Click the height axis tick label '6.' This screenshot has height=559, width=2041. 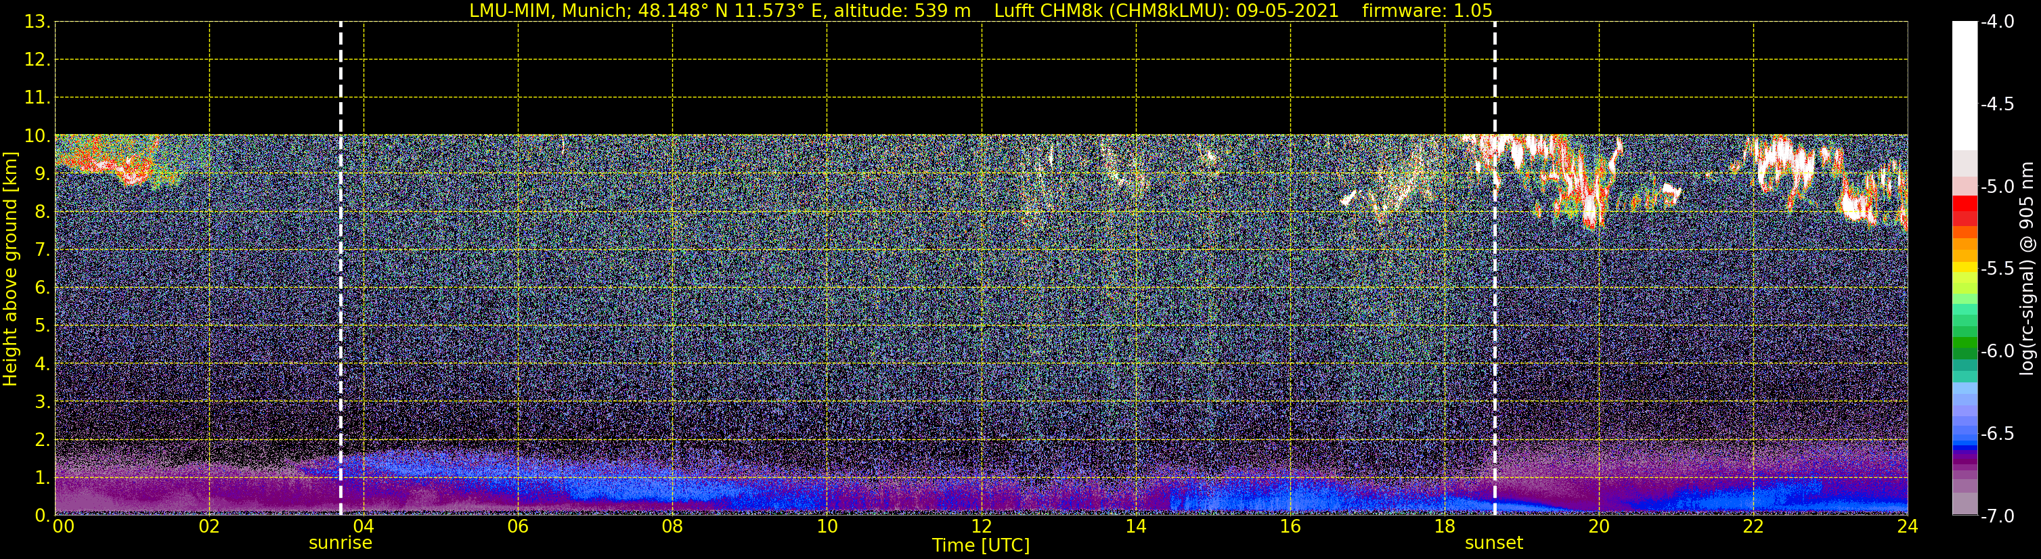43,288
